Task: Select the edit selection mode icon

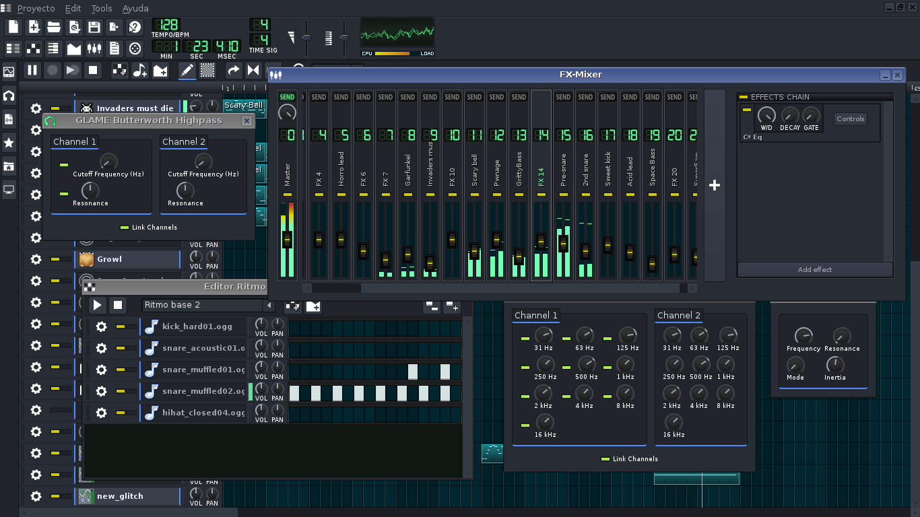Action: click(207, 70)
